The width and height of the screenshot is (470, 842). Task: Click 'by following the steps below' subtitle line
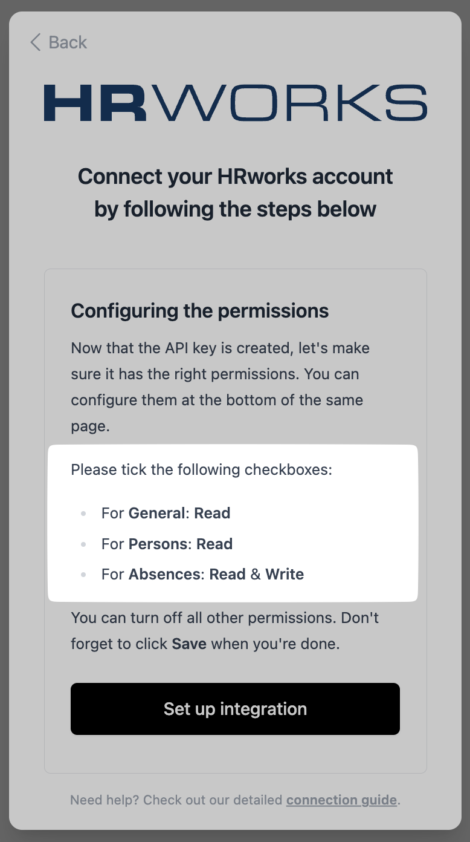[x=235, y=209]
